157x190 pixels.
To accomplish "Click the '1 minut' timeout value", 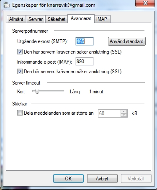I will click(x=96, y=92).
